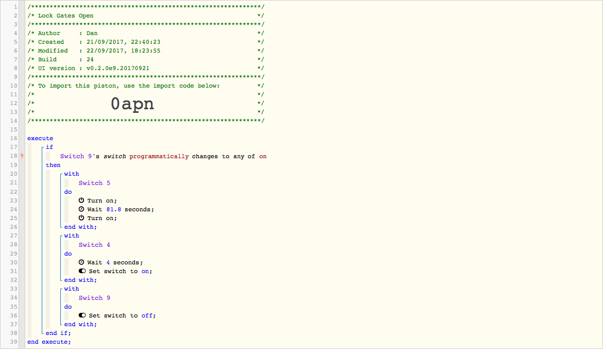This screenshot has width=607, height=353.
Task: Select the Turn on; text on line 25
Action: [x=102, y=218]
